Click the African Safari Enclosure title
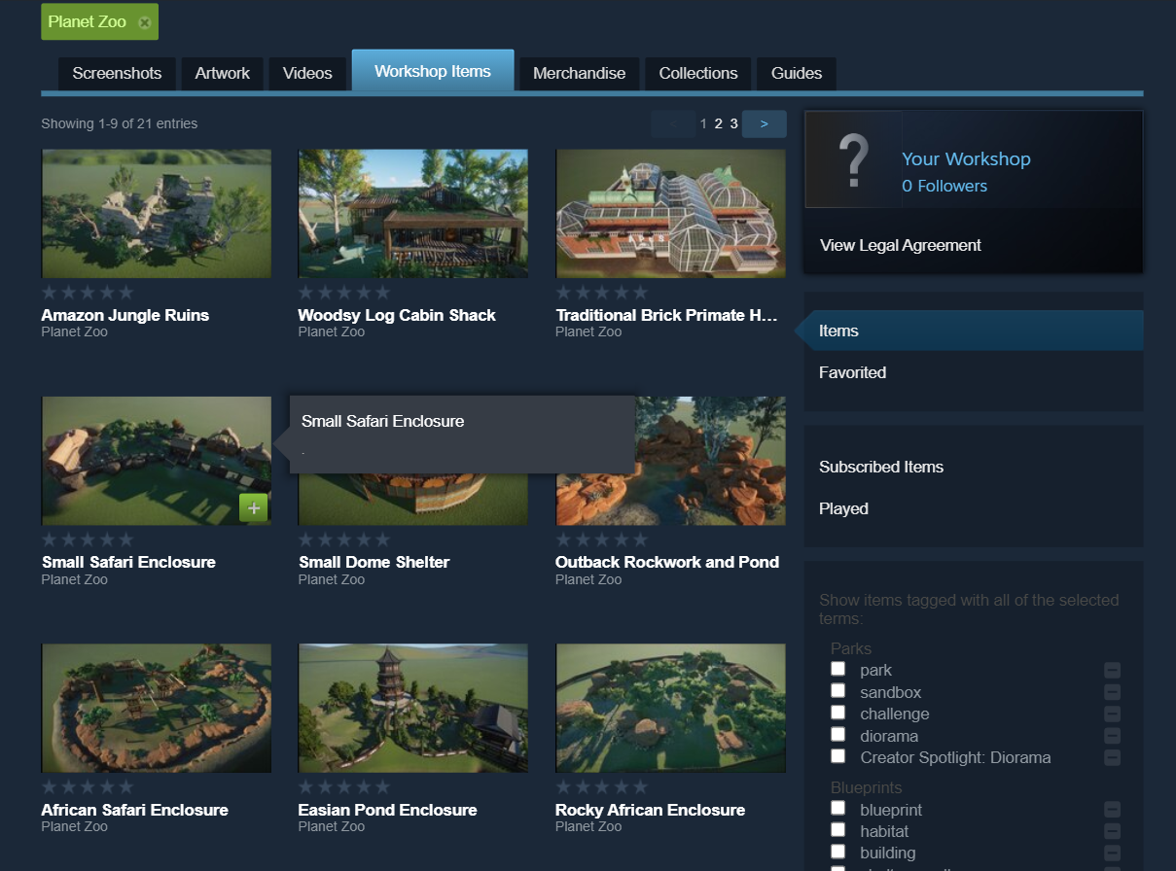Viewport: 1176px width, 871px height. point(135,810)
